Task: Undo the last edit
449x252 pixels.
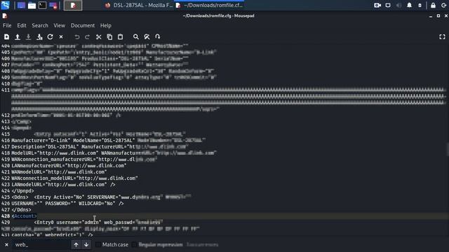Action: pyautogui.click(x=76, y=37)
